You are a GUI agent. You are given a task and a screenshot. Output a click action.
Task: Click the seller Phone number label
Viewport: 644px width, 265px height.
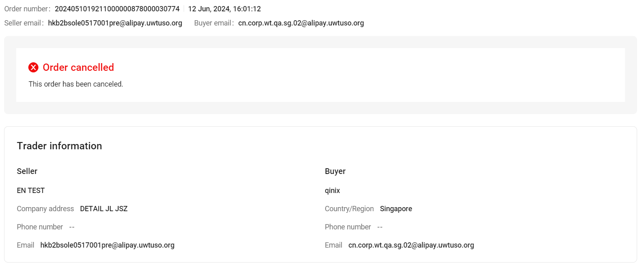tap(40, 227)
